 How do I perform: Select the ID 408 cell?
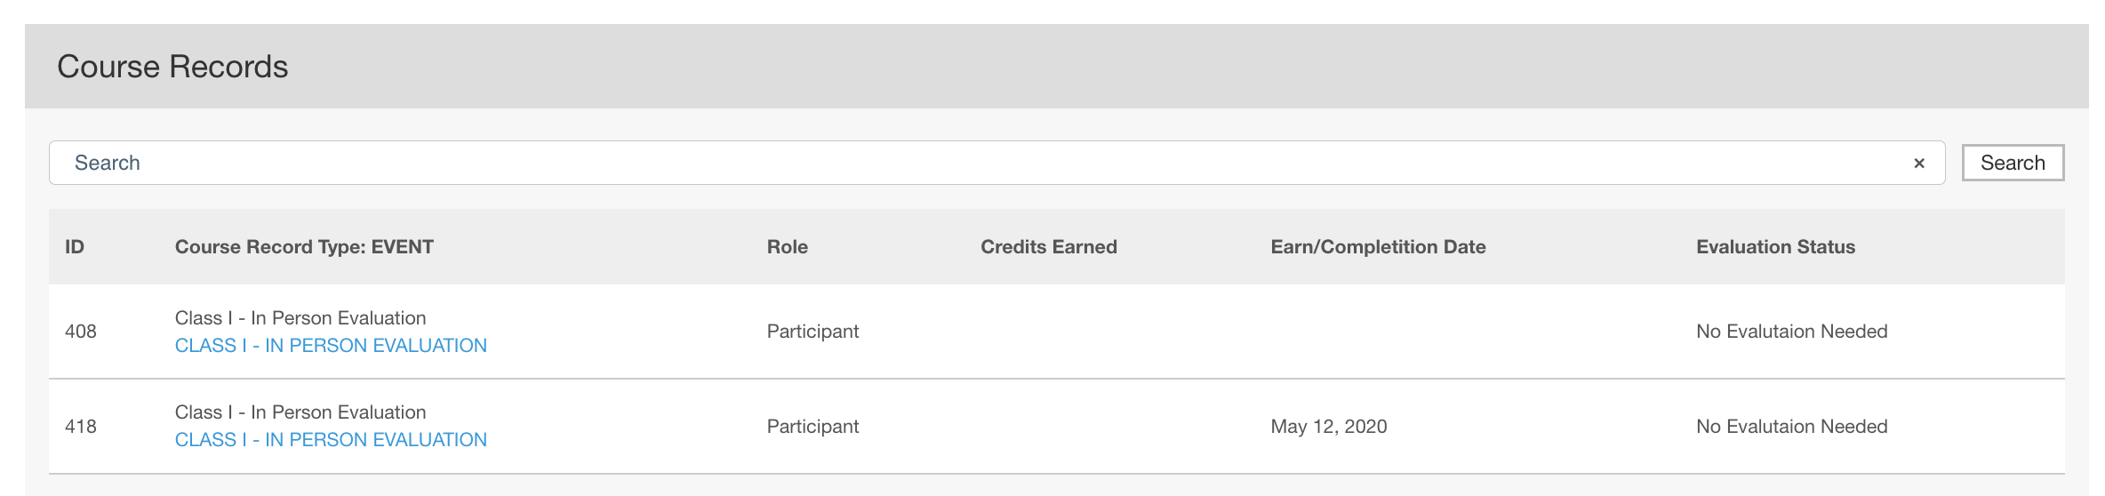[81, 332]
